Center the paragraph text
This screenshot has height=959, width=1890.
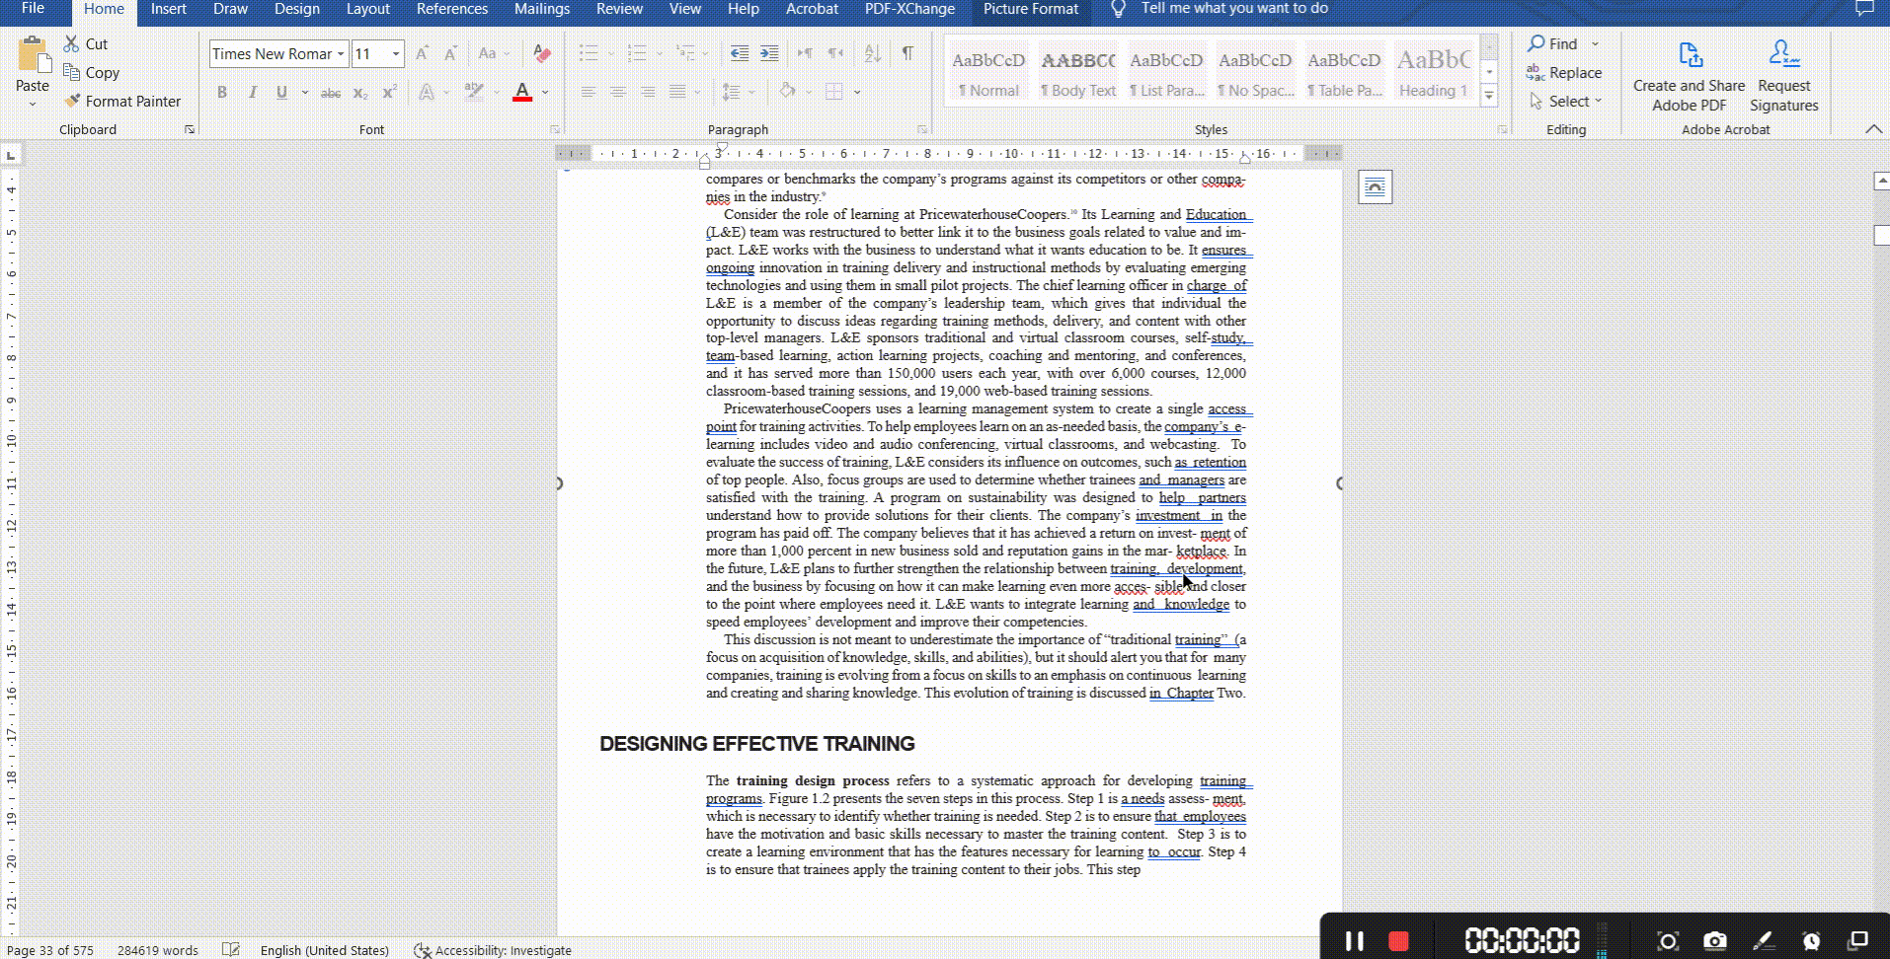(618, 93)
